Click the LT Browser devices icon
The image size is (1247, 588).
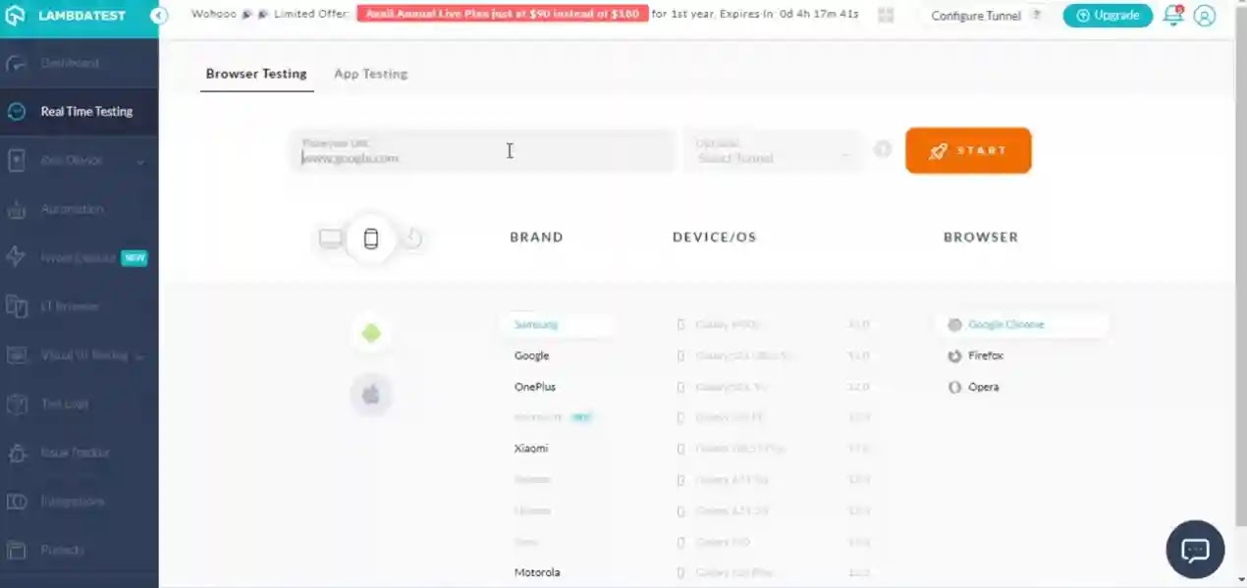[x=17, y=306]
